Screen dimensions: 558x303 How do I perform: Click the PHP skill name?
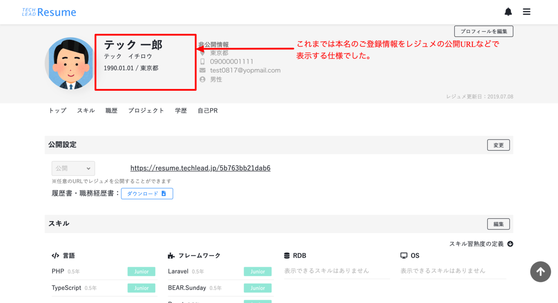coord(58,271)
